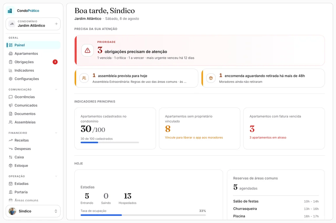Viewport: 336px width, 223px height.
Task: Click the red badge on Obrigações
Action: [x=55, y=62]
